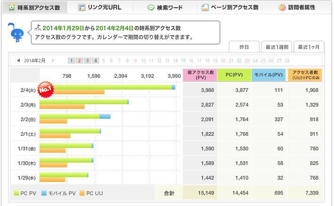Open the 時系列アクセス数 tab
The width and height of the screenshot is (334, 206).
[33, 8]
